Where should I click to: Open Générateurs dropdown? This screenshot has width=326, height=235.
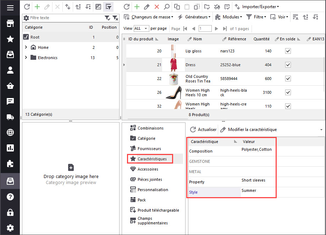(194, 17)
